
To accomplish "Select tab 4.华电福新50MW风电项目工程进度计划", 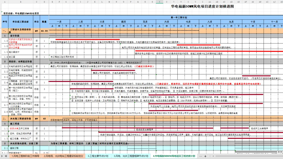I will (x=174, y=156).
